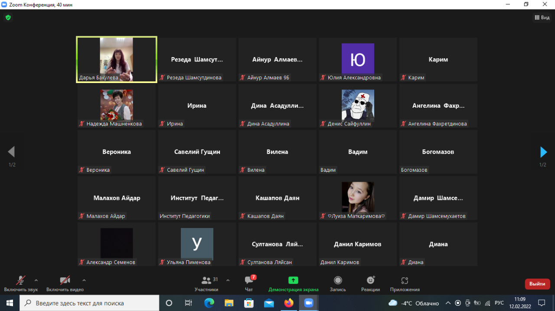Expand audio options arrow next to microphone
Viewport: 555px width, 311px height.
pyautogui.click(x=36, y=280)
